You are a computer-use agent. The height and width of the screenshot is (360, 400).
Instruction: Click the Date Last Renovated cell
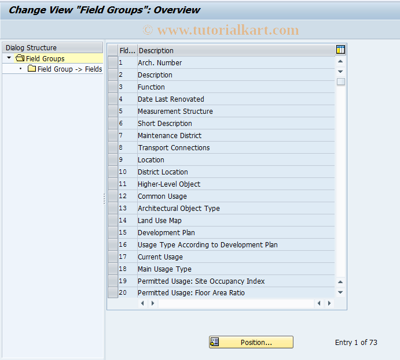point(236,99)
